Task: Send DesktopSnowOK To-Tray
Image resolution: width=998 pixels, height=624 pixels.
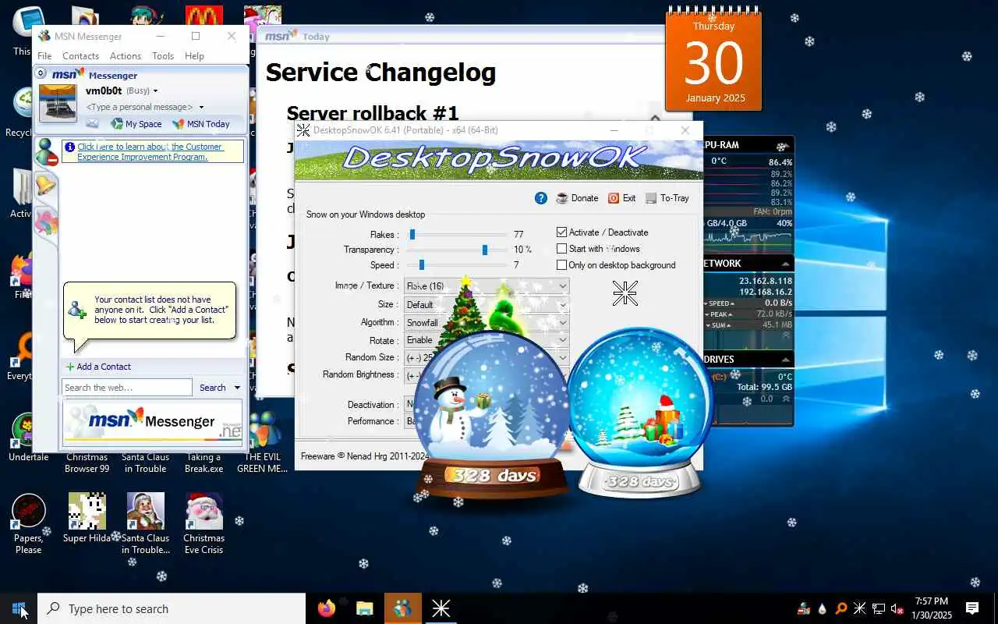Action: pyautogui.click(x=667, y=198)
